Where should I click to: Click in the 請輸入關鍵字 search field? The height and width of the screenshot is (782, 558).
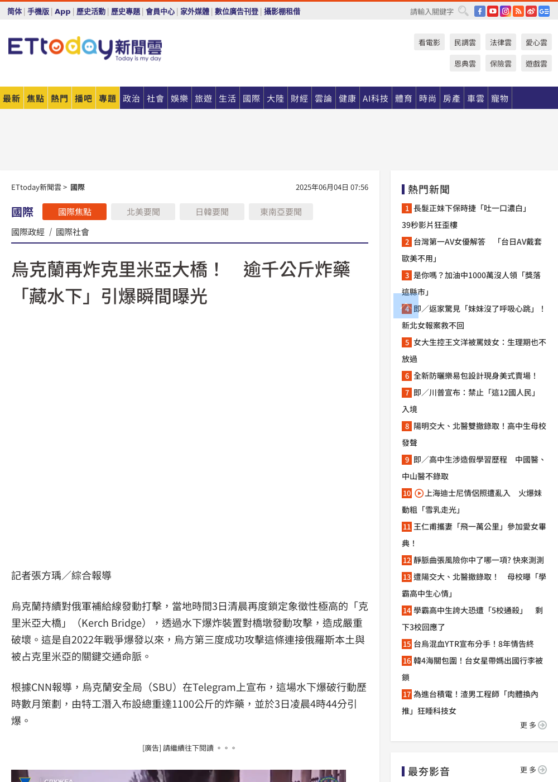(432, 11)
